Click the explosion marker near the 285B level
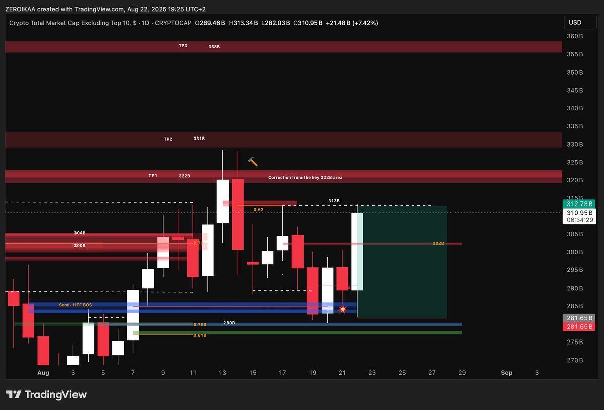This screenshot has width=604, height=410. pos(343,309)
